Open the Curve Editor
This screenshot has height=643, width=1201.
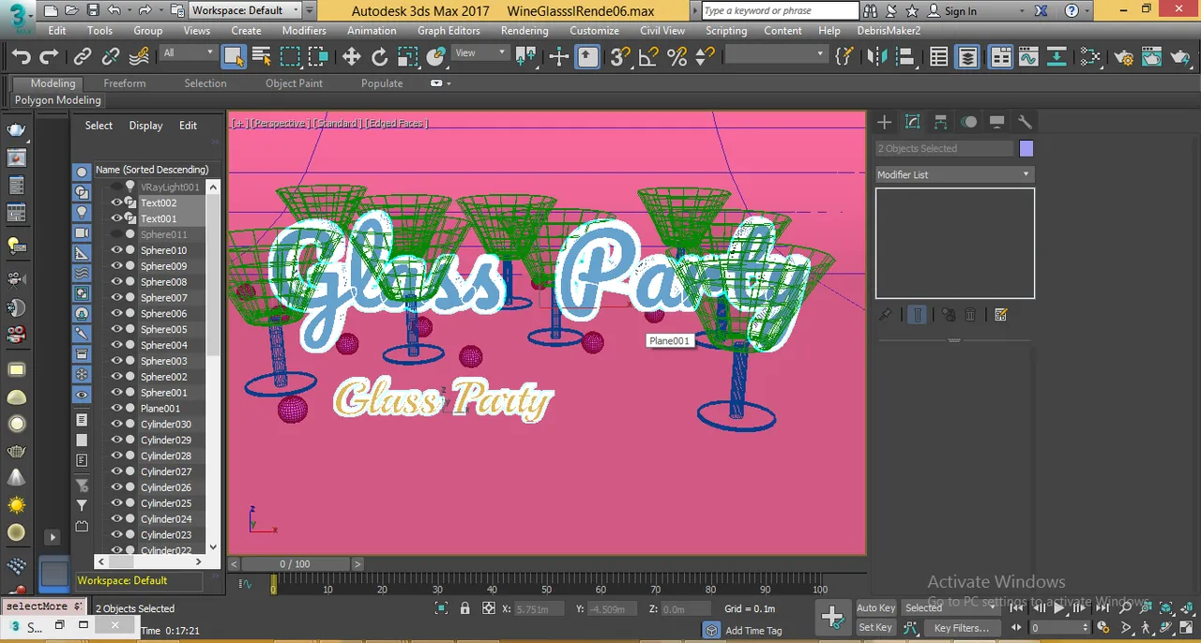1028,57
